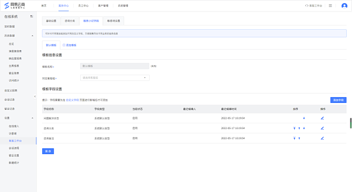Select 员工中心 in the top navigation
The height and width of the screenshot is (192, 352).
pos(83,5)
